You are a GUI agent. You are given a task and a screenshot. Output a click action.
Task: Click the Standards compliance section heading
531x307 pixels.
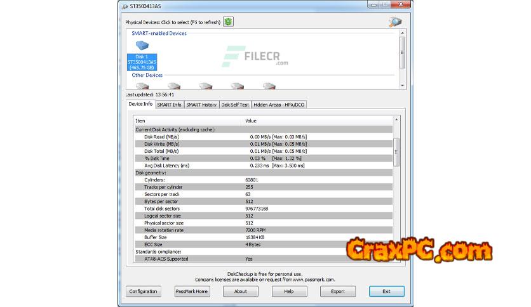(158, 252)
